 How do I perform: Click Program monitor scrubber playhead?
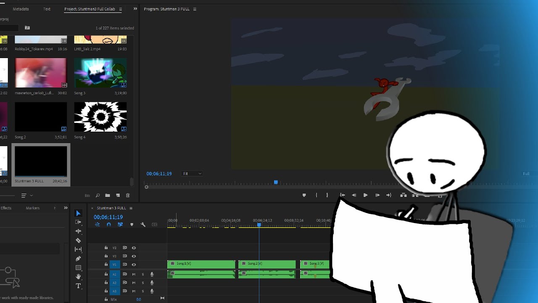[x=276, y=182]
